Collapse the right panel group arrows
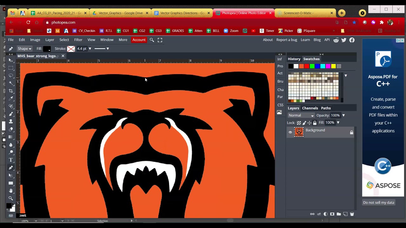The image size is (406, 228). [x=321, y=54]
